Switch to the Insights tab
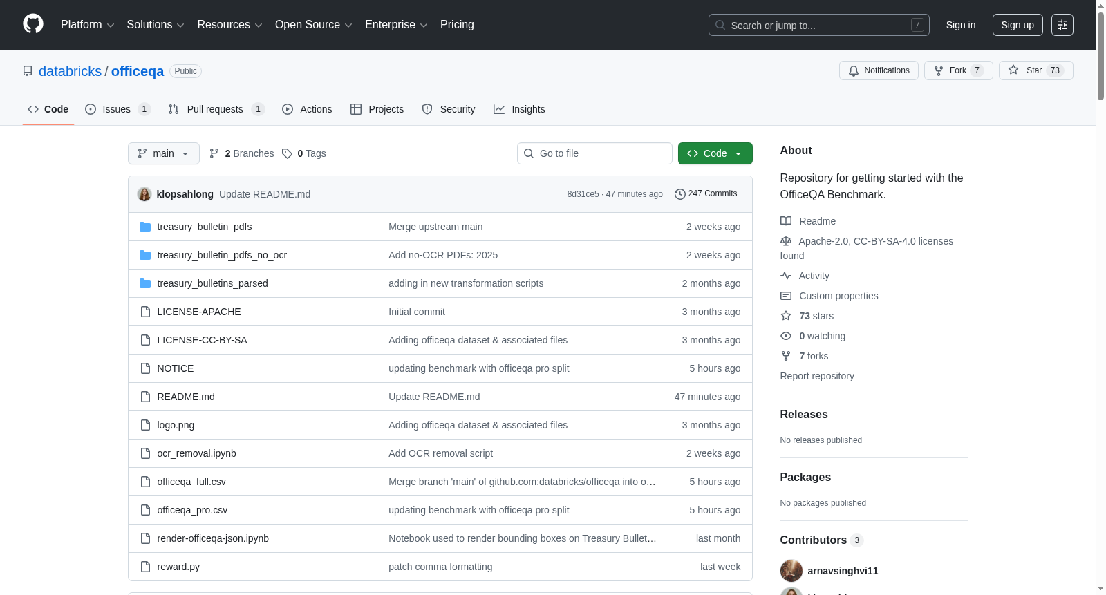 [x=519, y=109]
